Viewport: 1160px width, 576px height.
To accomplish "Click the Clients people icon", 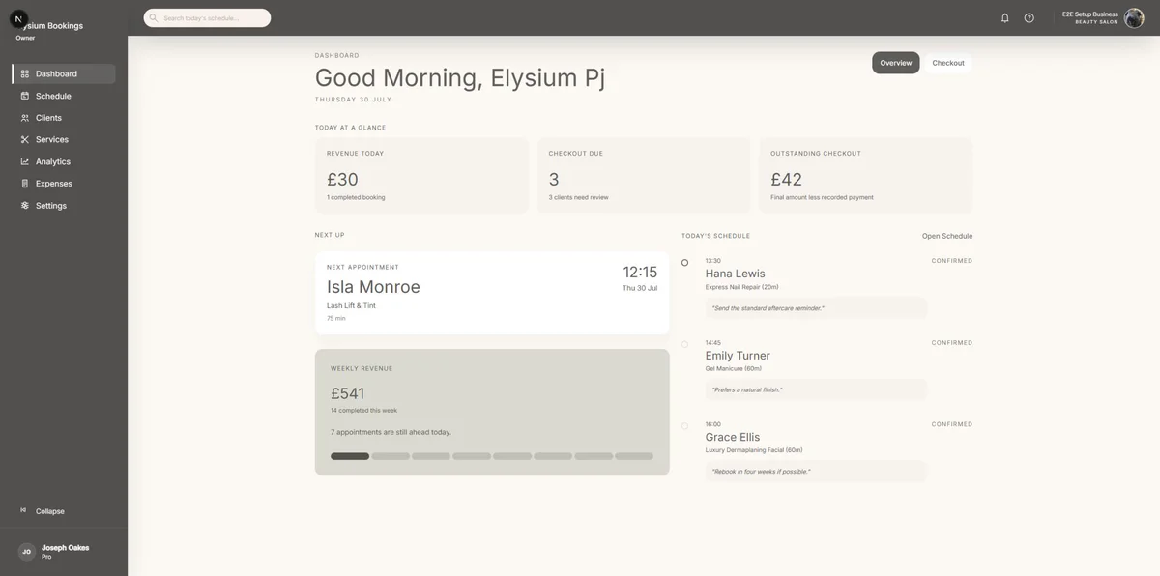I will click(25, 118).
